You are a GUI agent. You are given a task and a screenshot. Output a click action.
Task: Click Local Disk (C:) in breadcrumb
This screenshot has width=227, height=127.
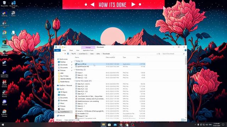[x=83, y=54]
